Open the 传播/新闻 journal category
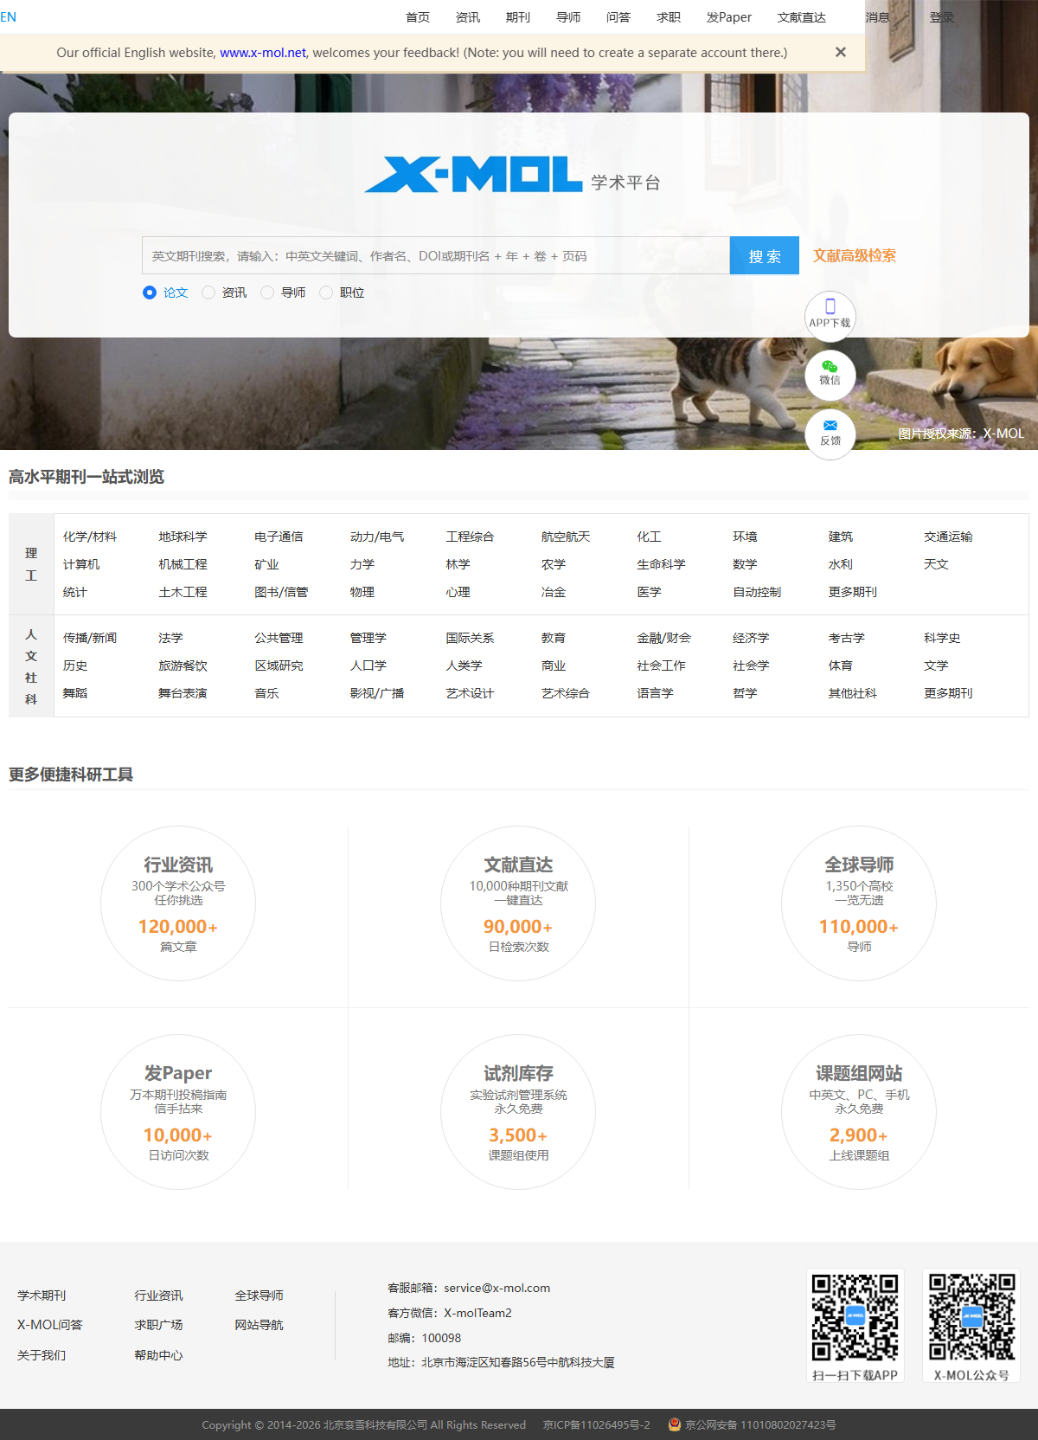 pos(90,638)
